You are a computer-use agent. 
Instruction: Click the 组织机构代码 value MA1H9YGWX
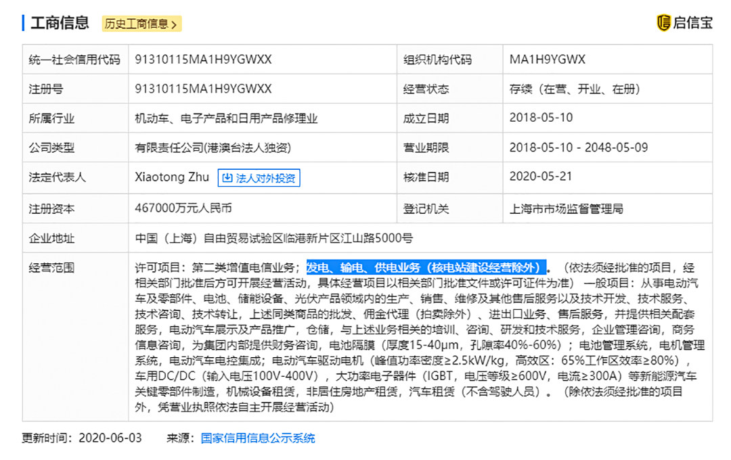[547, 60]
